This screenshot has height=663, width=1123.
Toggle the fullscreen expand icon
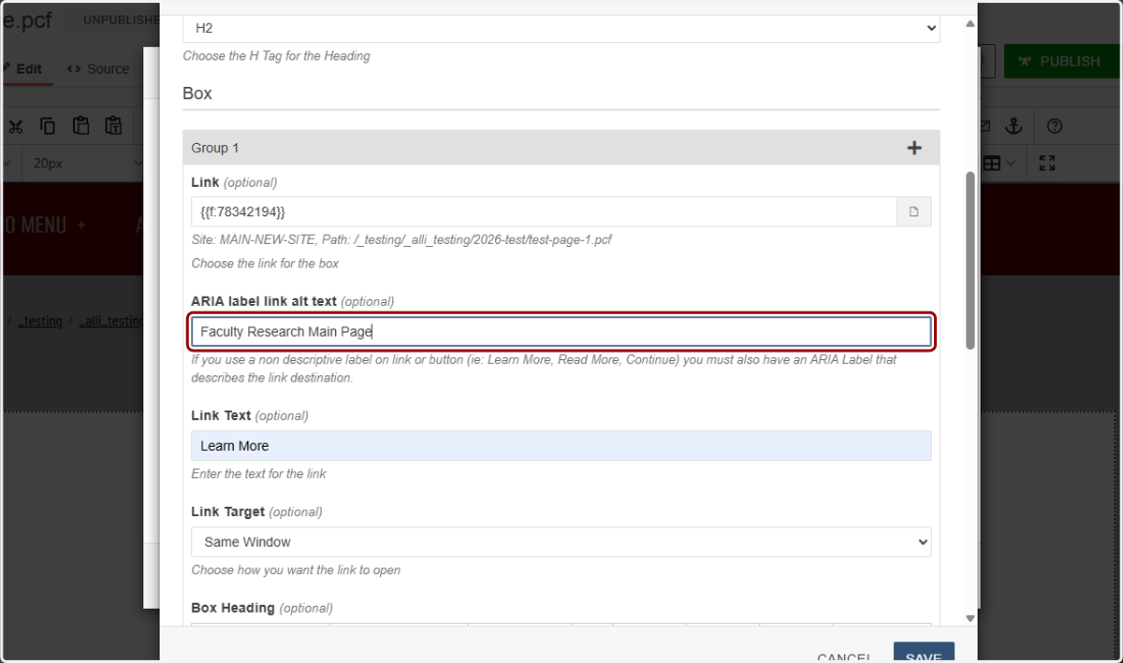1047,164
